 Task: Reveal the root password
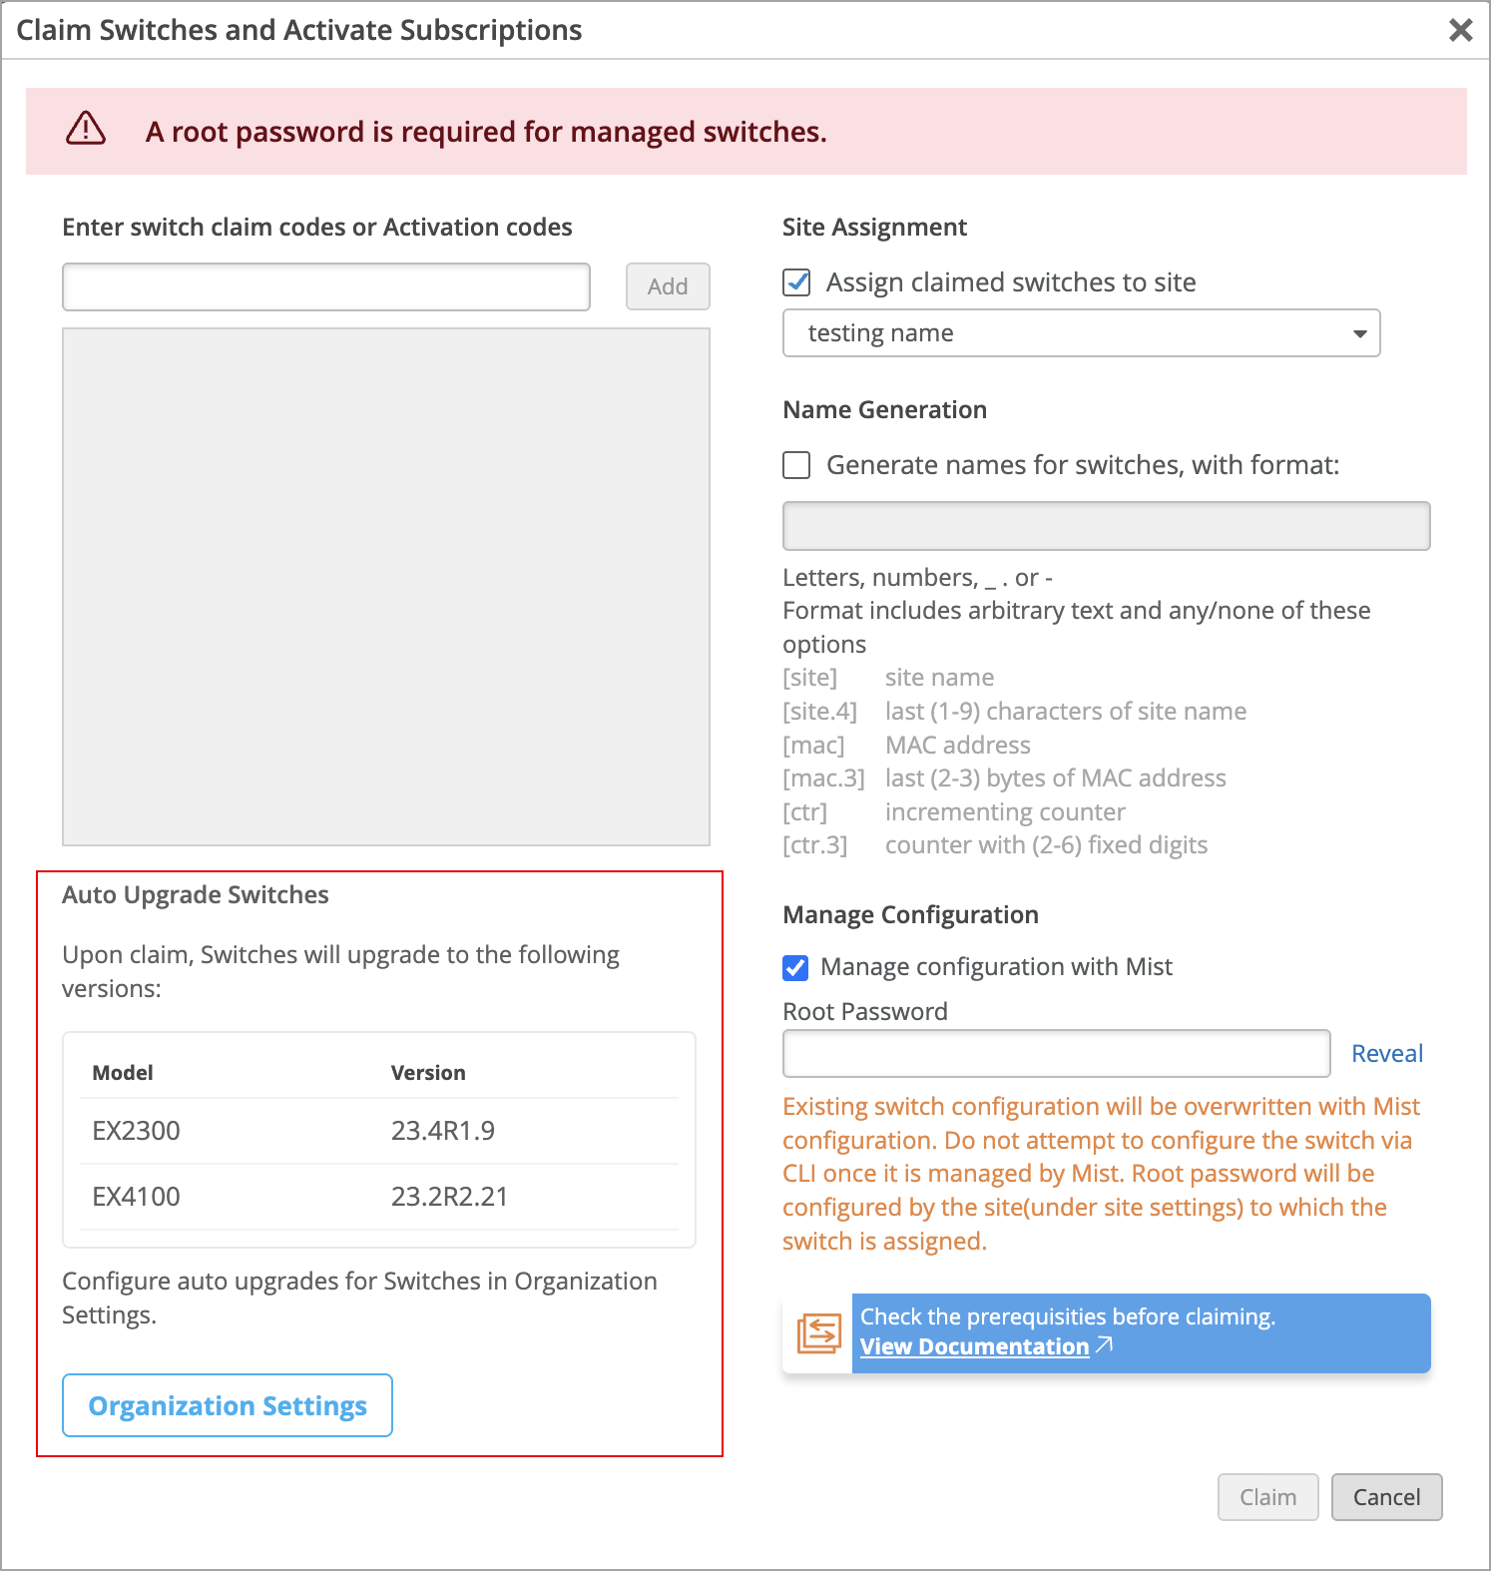coord(1386,1053)
